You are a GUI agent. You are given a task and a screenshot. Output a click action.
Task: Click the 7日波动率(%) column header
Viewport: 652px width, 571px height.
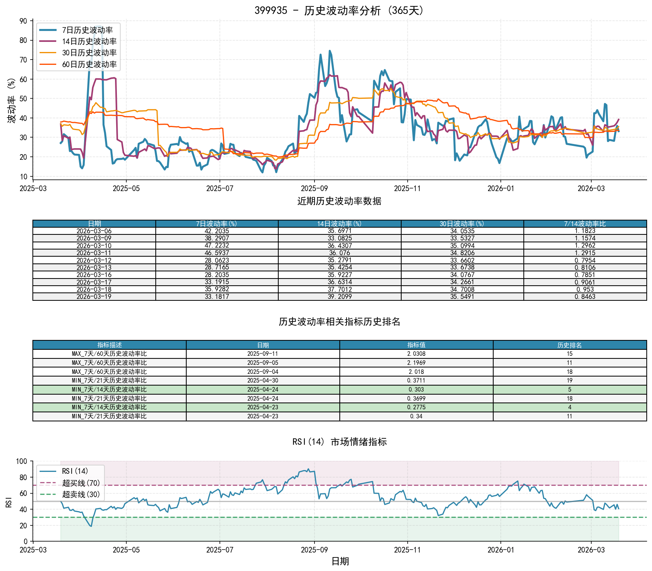click(216, 224)
